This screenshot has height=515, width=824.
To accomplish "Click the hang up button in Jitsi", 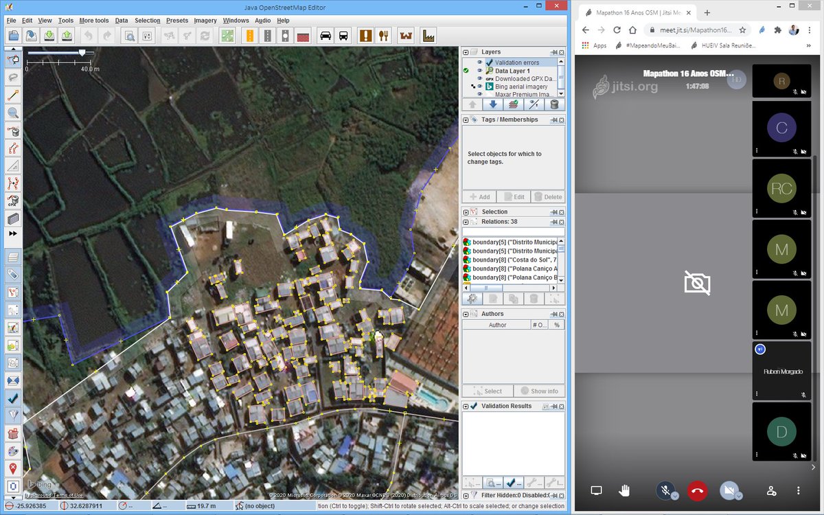I will [698, 490].
